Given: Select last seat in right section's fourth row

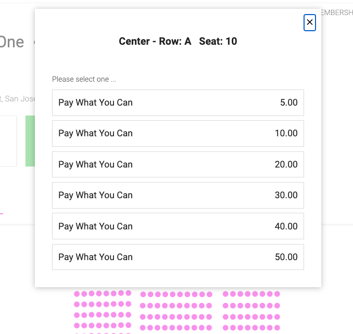Looking at the screenshot, I should [277, 328].
